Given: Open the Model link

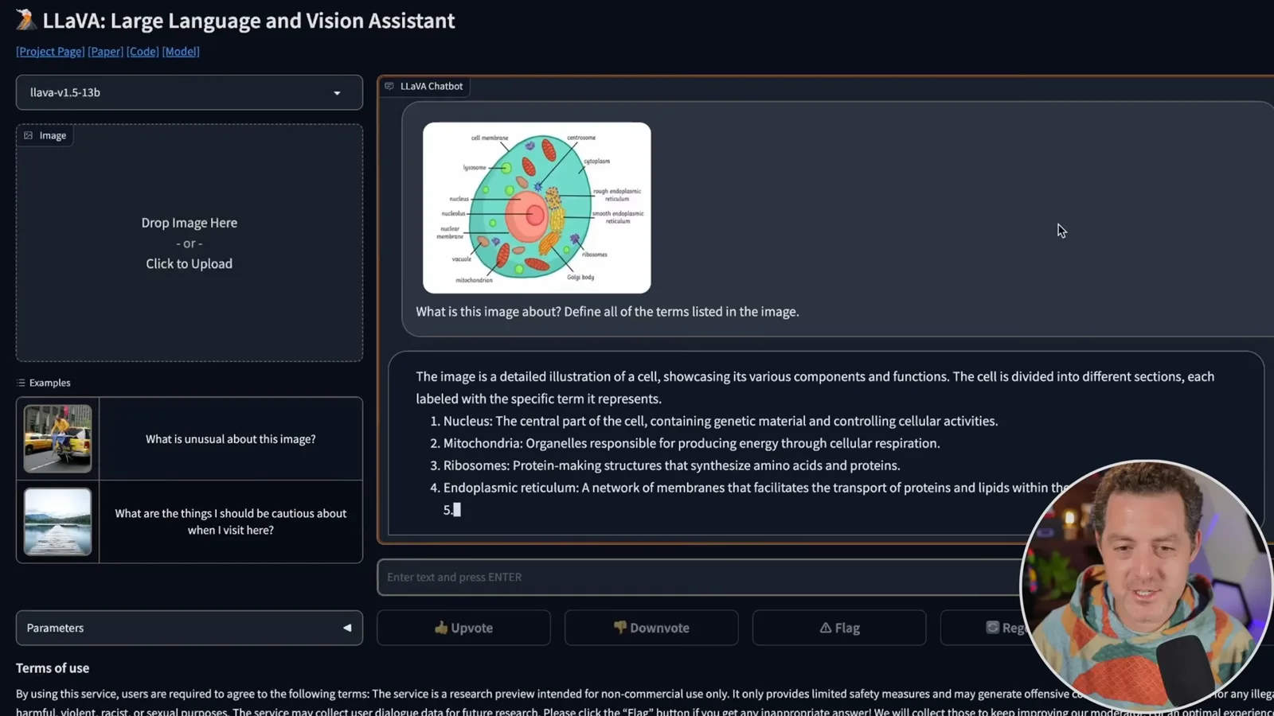Looking at the screenshot, I should coord(181,52).
